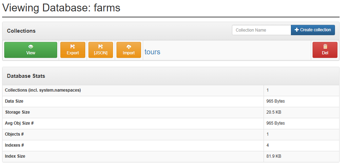This screenshot has height=163, width=341.
Task: Click the Index Size row label
Action: [15, 156]
